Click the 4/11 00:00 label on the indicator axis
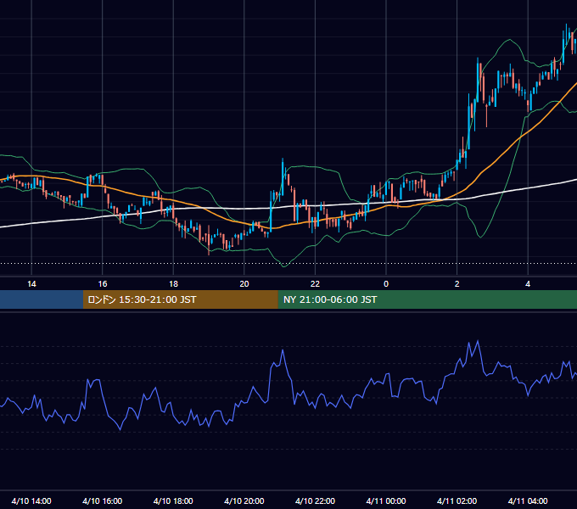 click(x=386, y=501)
